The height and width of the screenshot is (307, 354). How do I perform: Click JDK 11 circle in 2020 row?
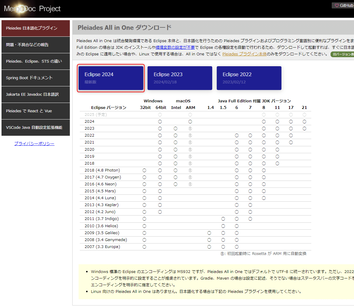pos(277,150)
